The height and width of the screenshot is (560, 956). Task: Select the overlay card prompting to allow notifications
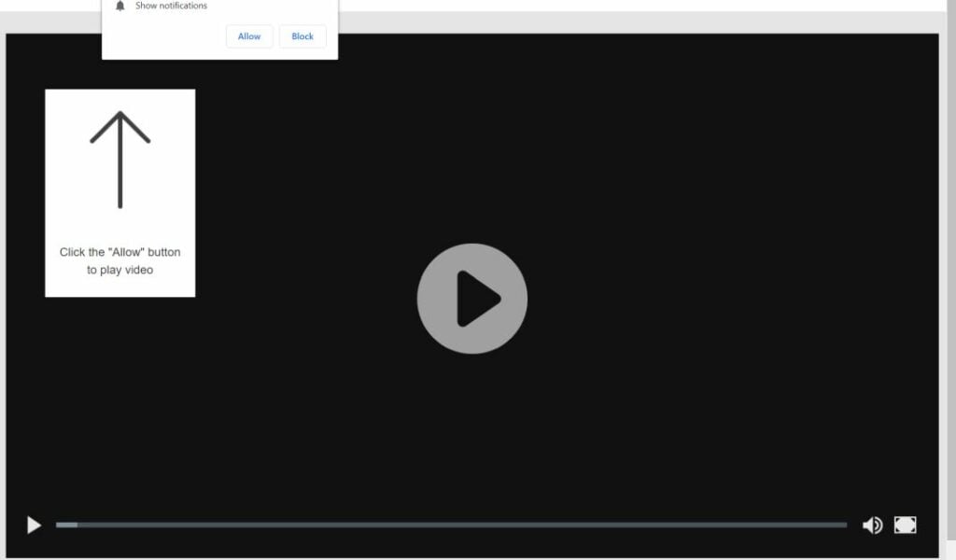[119, 191]
